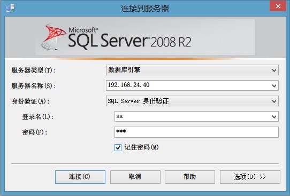This screenshot has height=196, width=290.
Task: Click the 密码 password input field
Action: coord(196,132)
